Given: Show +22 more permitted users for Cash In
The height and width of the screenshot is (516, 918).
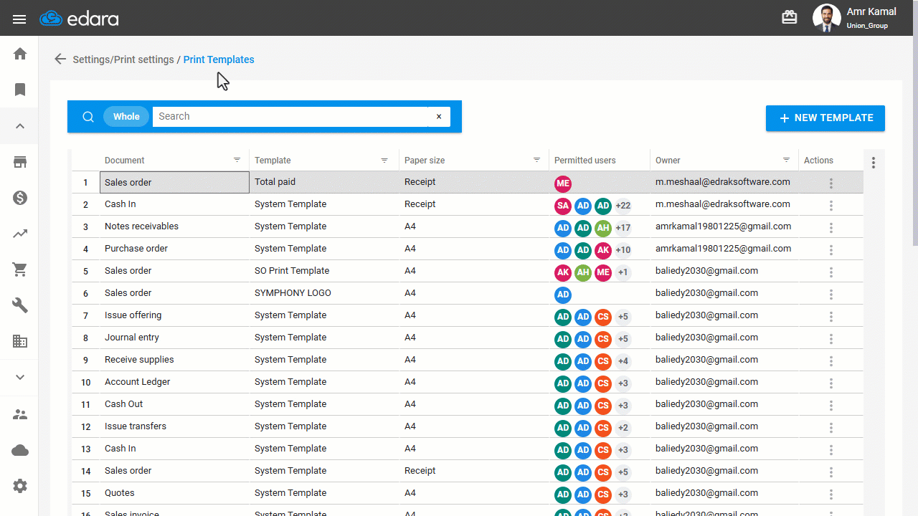Looking at the screenshot, I should click(623, 206).
